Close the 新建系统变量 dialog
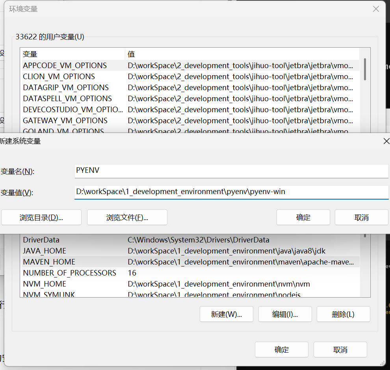 (386, 141)
